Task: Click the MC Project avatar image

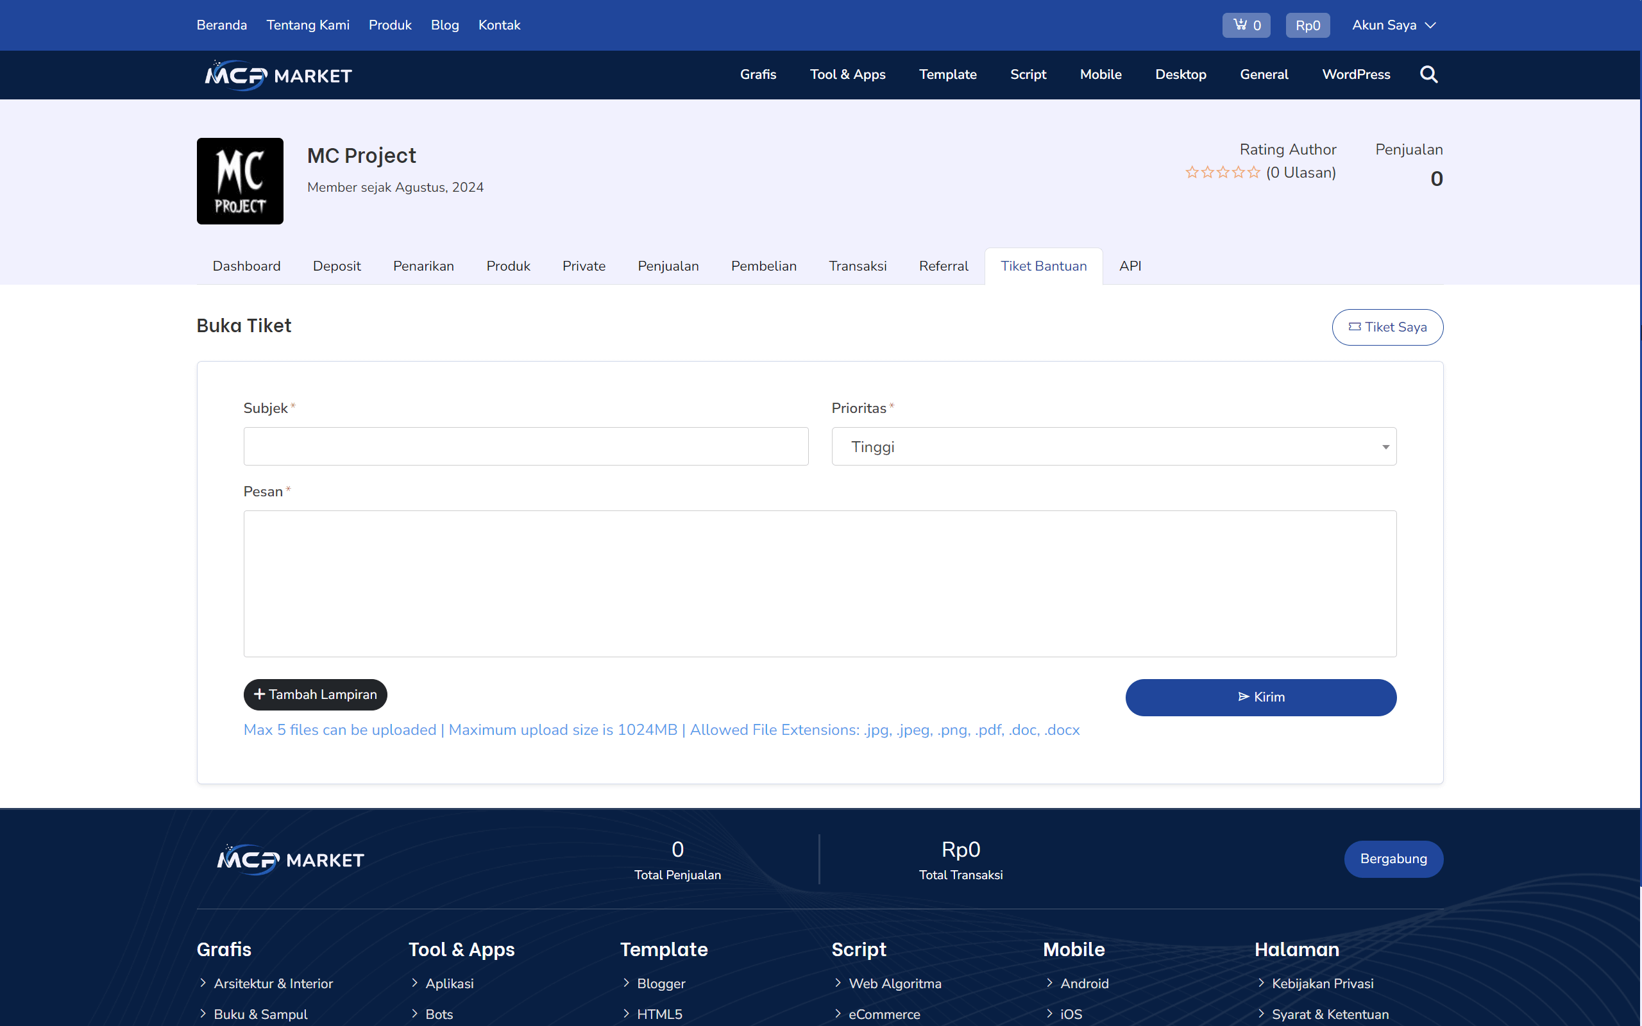Action: pyautogui.click(x=239, y=180)
